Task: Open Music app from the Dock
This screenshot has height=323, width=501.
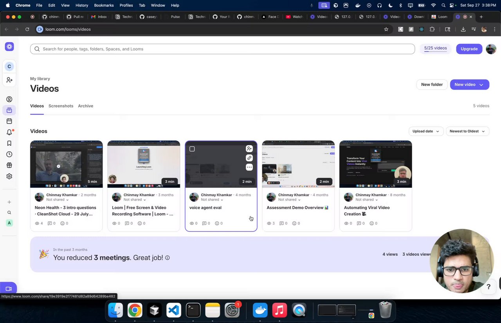Action: click(x=279, y=310)
